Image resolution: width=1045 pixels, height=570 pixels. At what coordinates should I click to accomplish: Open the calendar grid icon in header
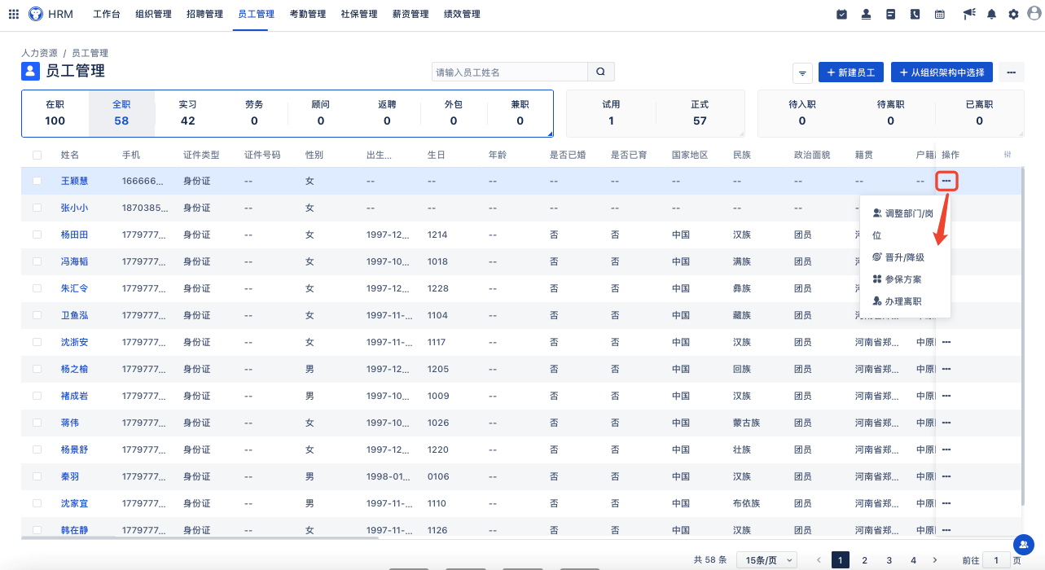(940, 14)
